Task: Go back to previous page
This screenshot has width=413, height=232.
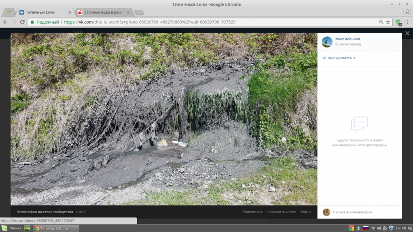Action: click(x=5, y=22)
